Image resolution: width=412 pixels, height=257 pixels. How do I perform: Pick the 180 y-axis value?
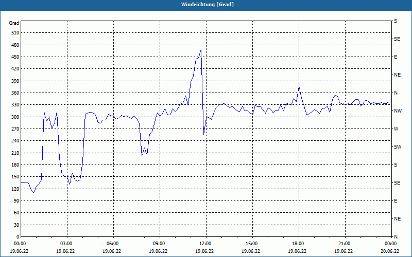coord(15,165)
